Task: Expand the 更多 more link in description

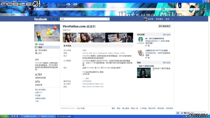Action: click(x=87, y=78)
